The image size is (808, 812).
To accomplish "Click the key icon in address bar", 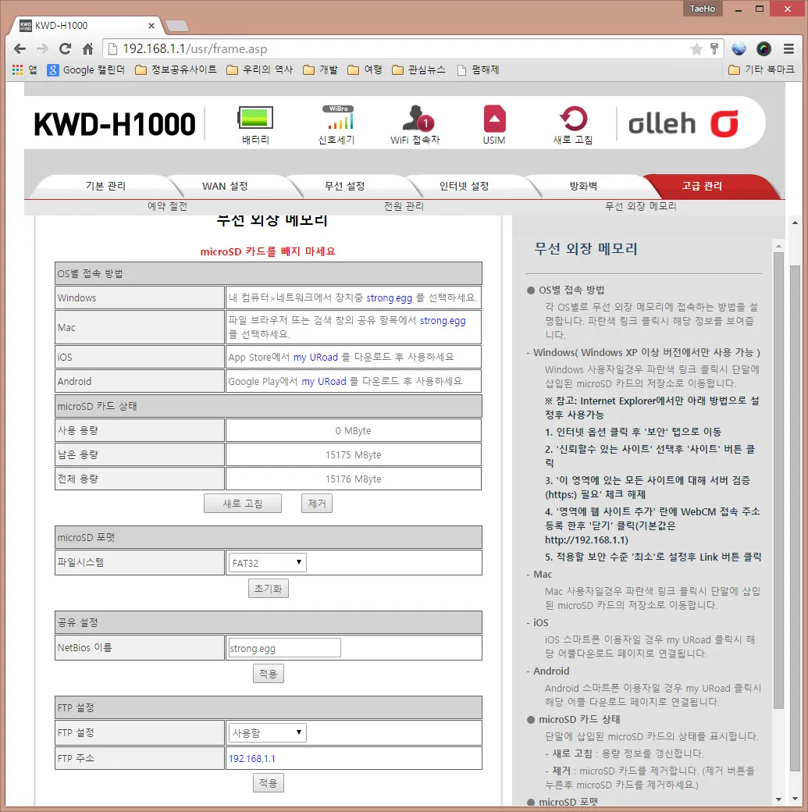I will click(714, 48).
